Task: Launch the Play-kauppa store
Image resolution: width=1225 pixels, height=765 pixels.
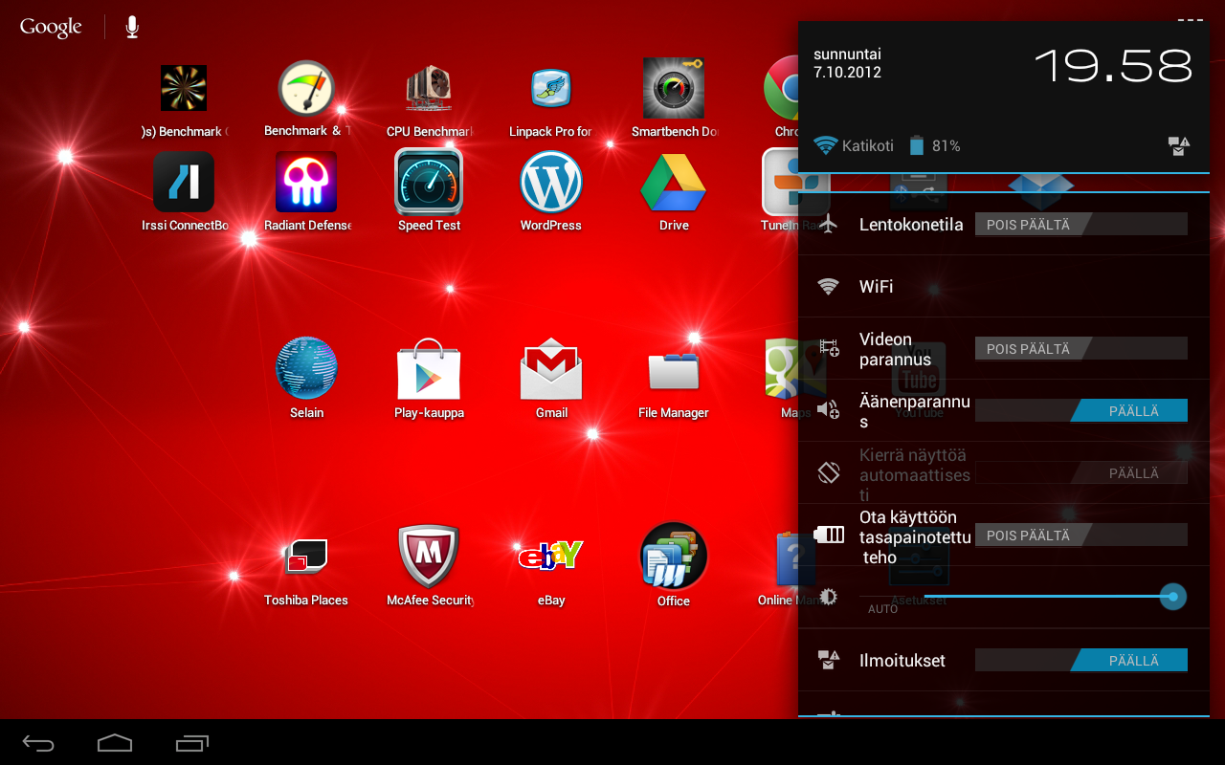Action: 429,379
